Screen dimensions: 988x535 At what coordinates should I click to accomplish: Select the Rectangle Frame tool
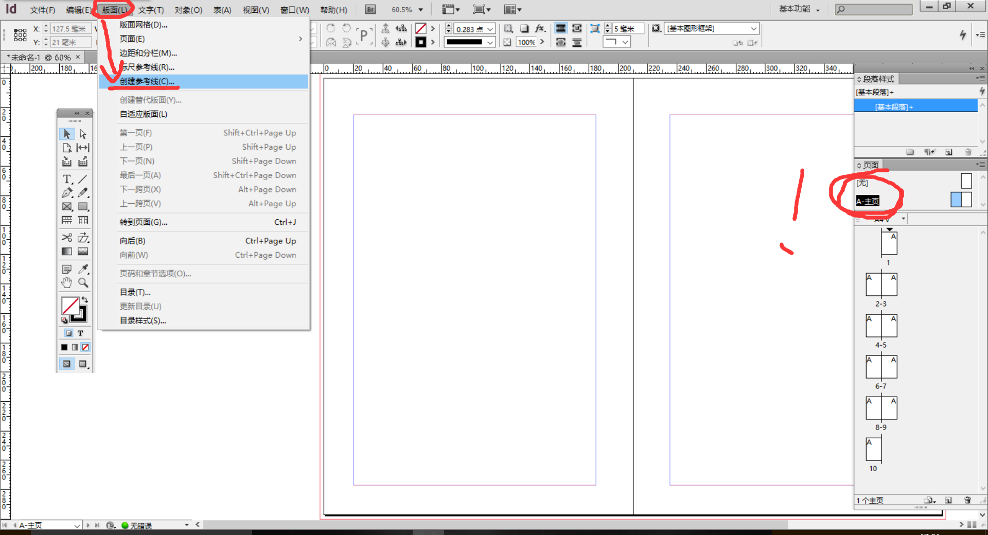pyautogui.click(x=66, y=207)
